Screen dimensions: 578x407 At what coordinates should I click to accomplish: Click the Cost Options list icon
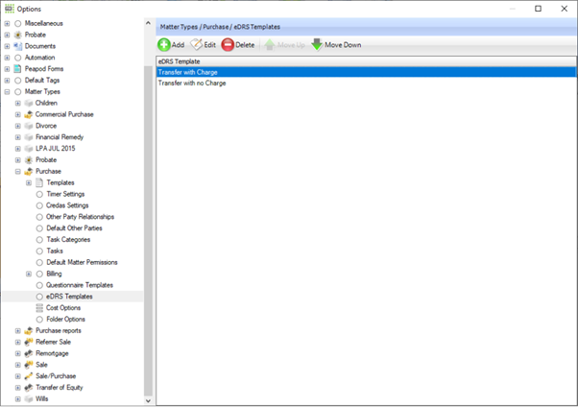click(39, 308)
